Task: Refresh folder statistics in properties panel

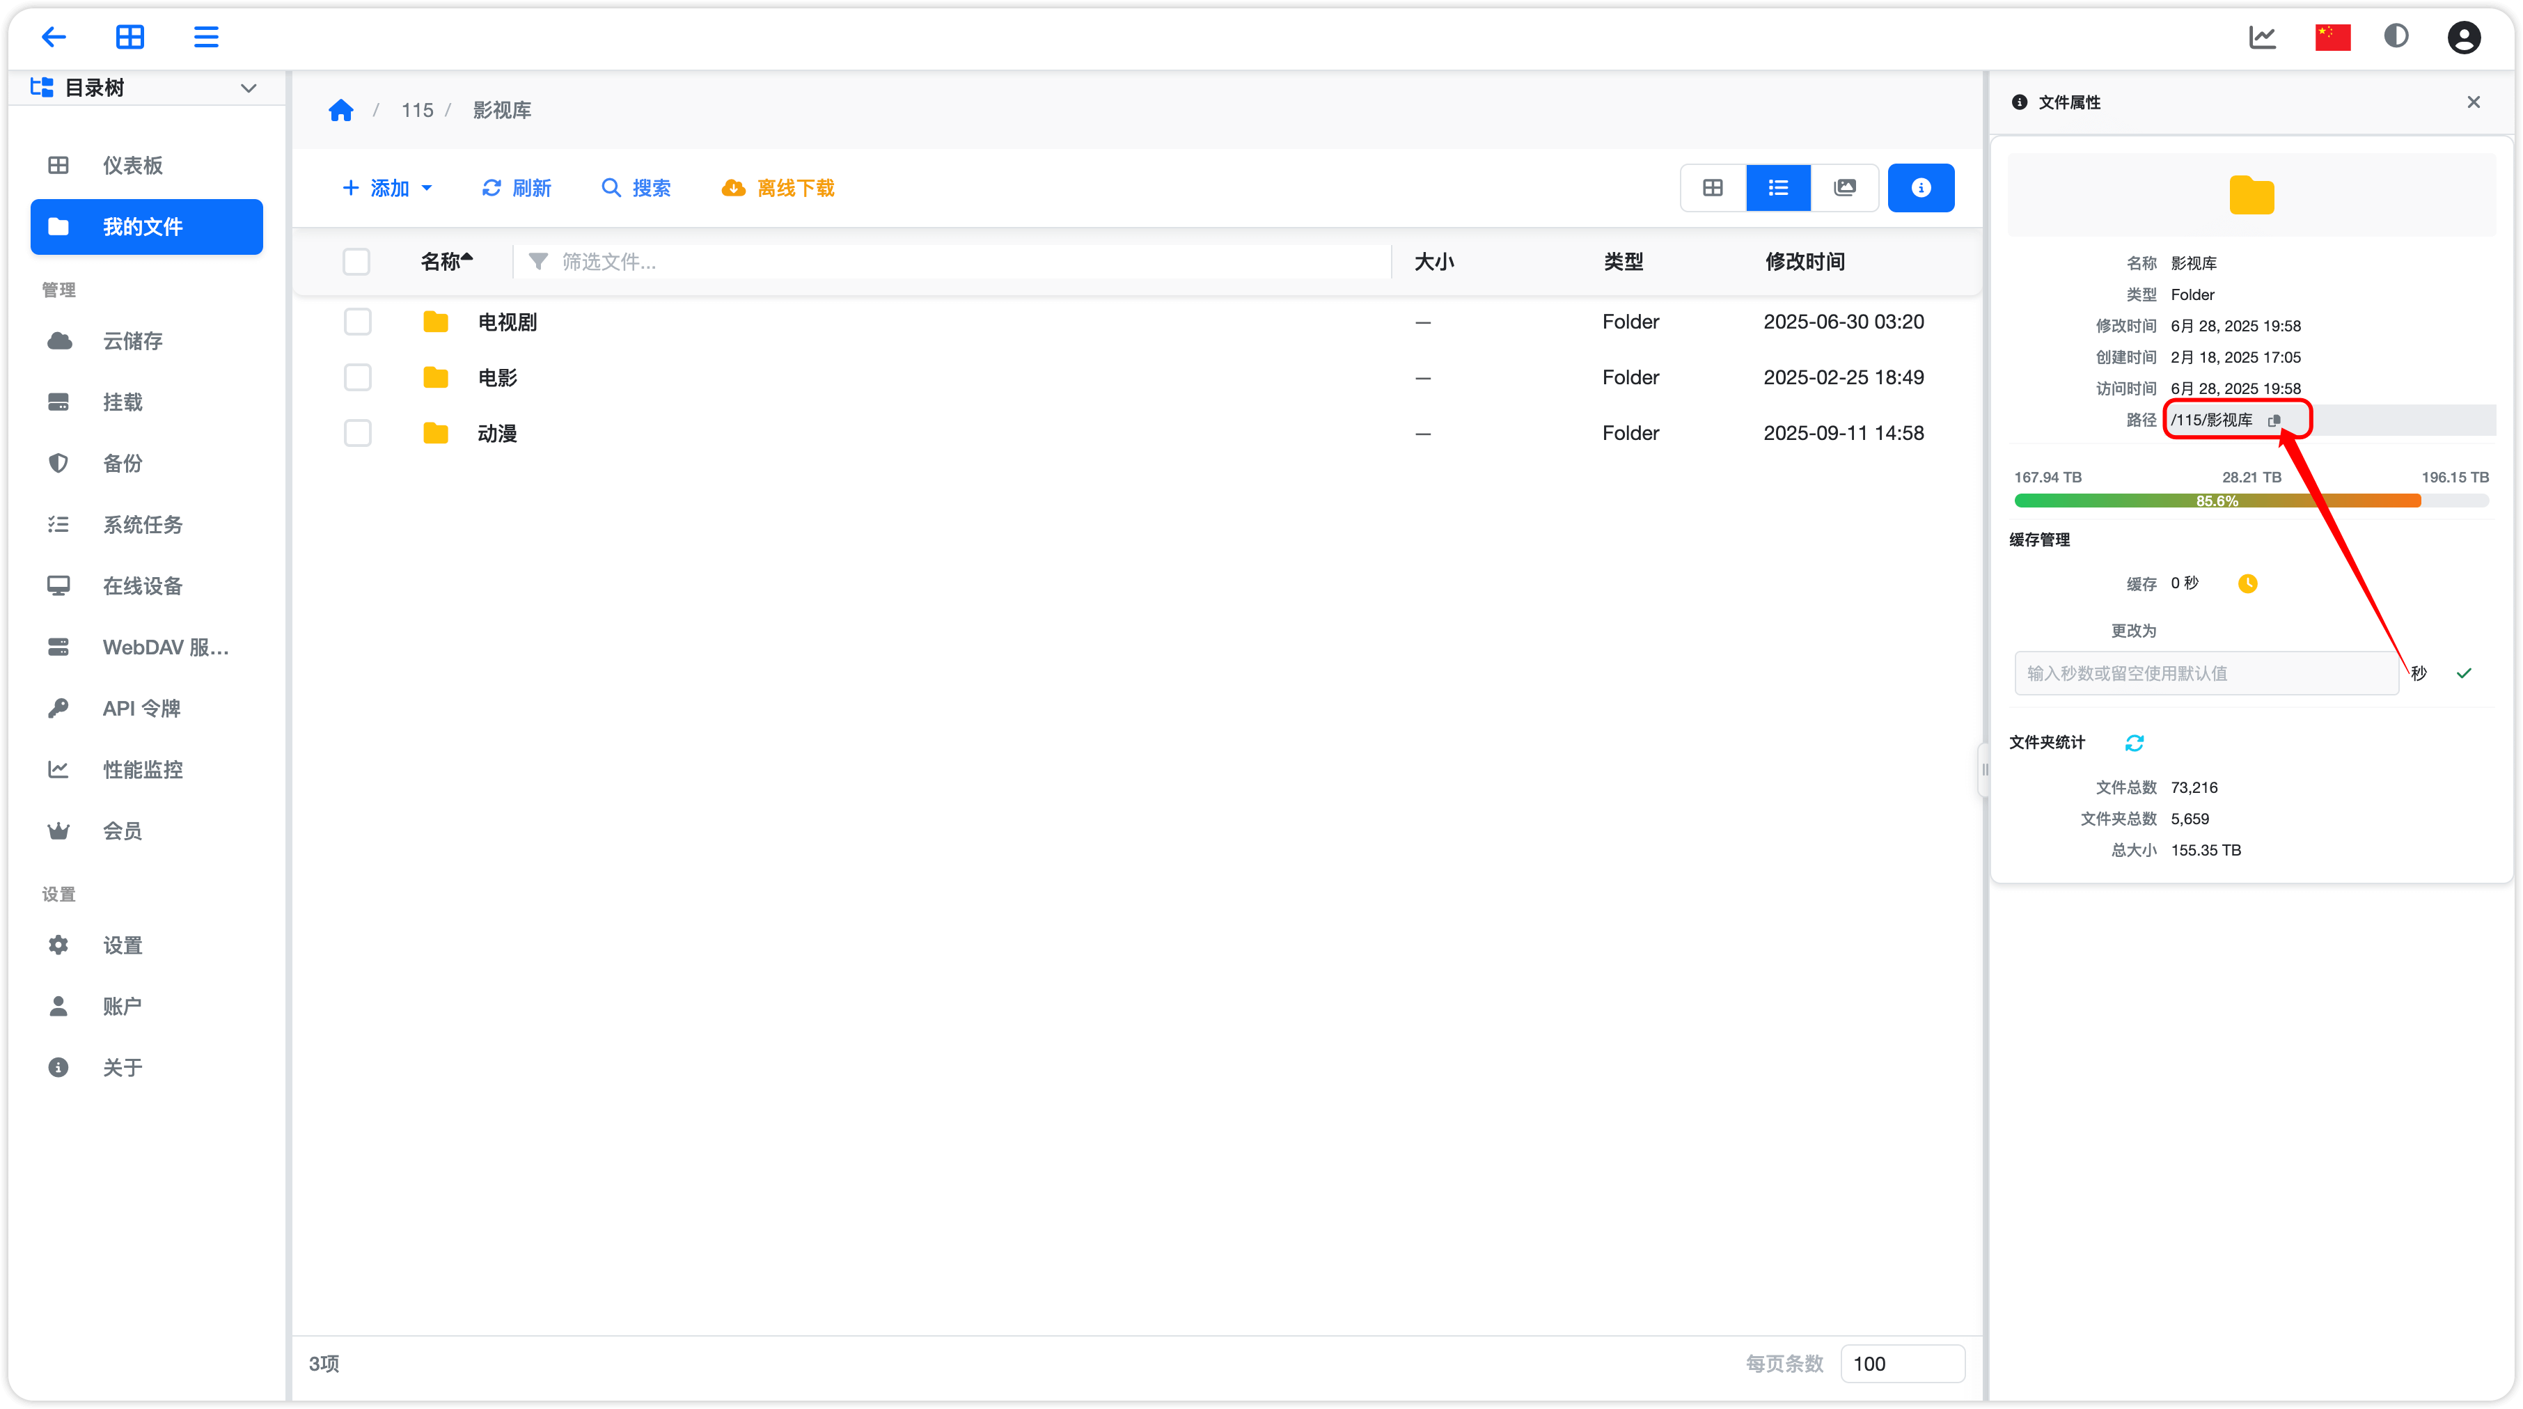Action: click(x=2134, y=743)
